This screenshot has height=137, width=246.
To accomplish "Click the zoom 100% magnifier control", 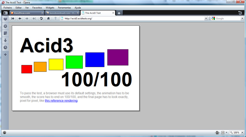I will click(235, 132).
